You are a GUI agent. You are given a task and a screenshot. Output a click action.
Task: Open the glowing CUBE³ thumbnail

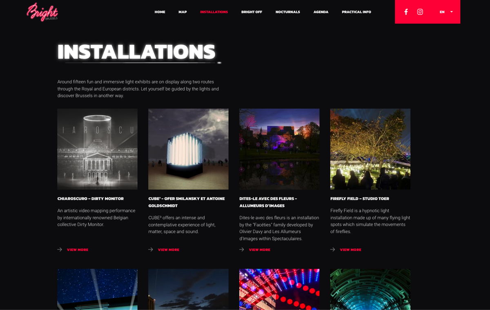tap(188, 149)
